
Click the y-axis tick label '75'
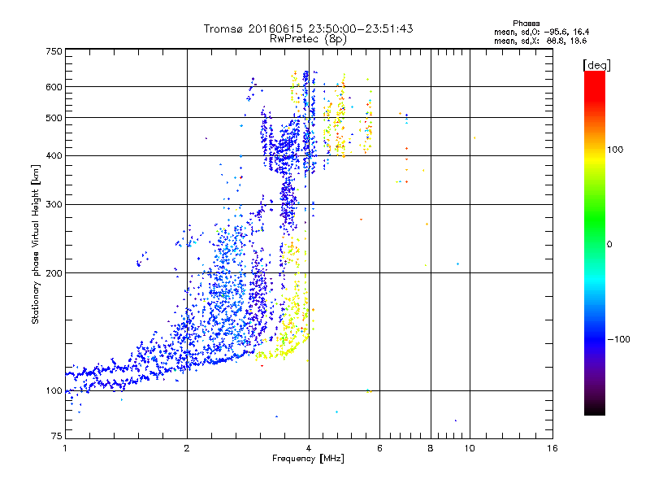57,436
